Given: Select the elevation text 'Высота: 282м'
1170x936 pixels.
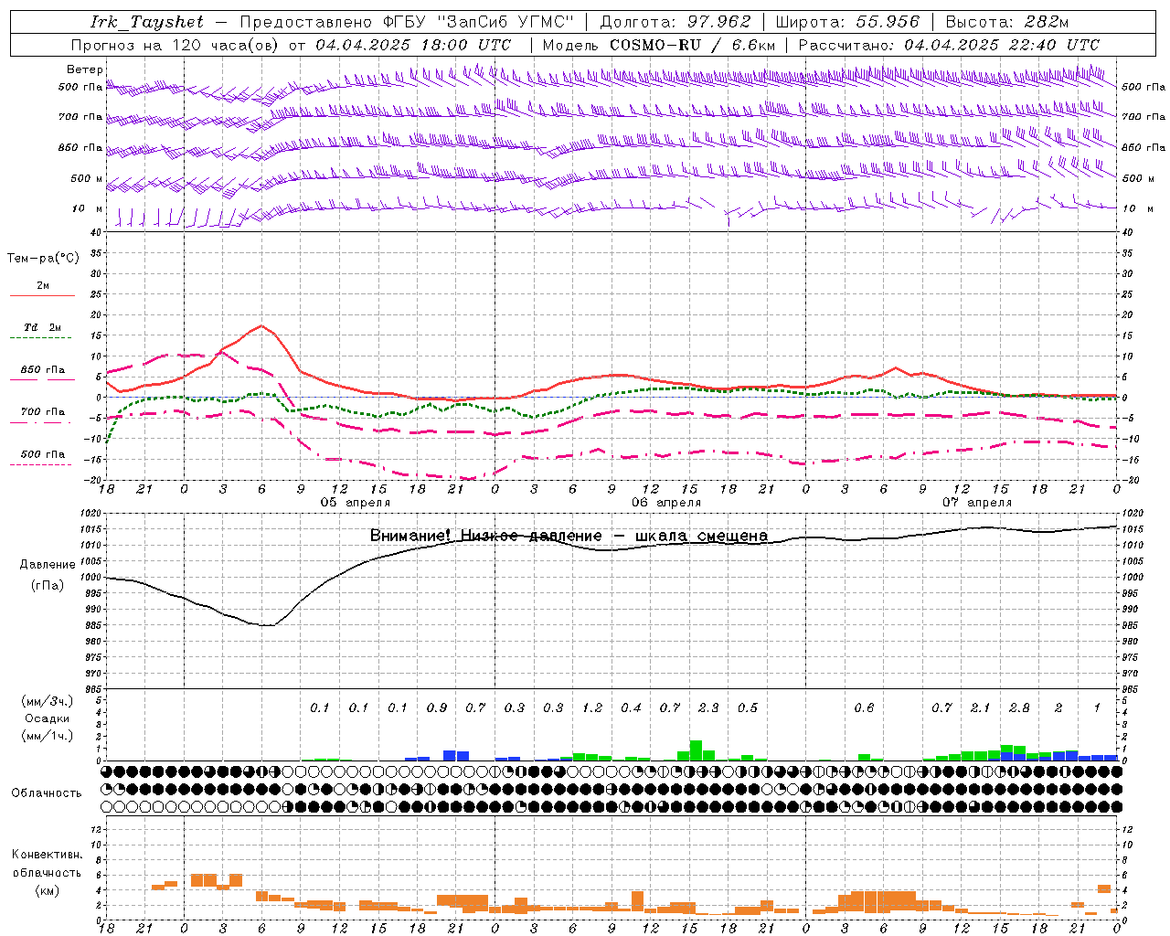Looking at the screenshot, I should pyautogui.click(x=1006, y=22).
